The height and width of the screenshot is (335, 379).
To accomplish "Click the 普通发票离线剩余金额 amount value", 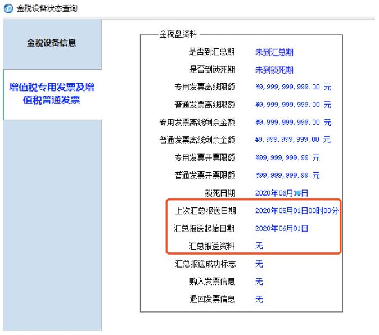I will [293, 140].
